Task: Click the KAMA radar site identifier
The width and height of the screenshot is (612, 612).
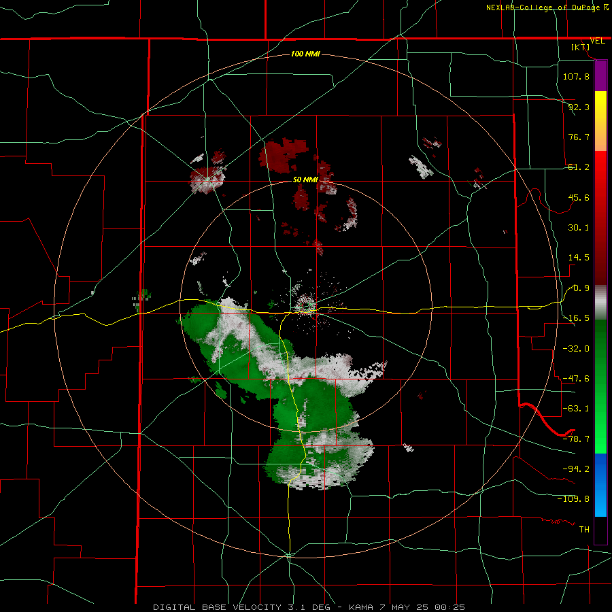Action: click(x=362, y=607)
